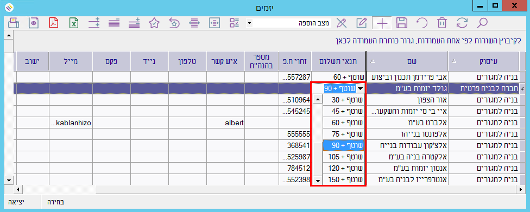Click the star with checkmark icon

point(154,23)
